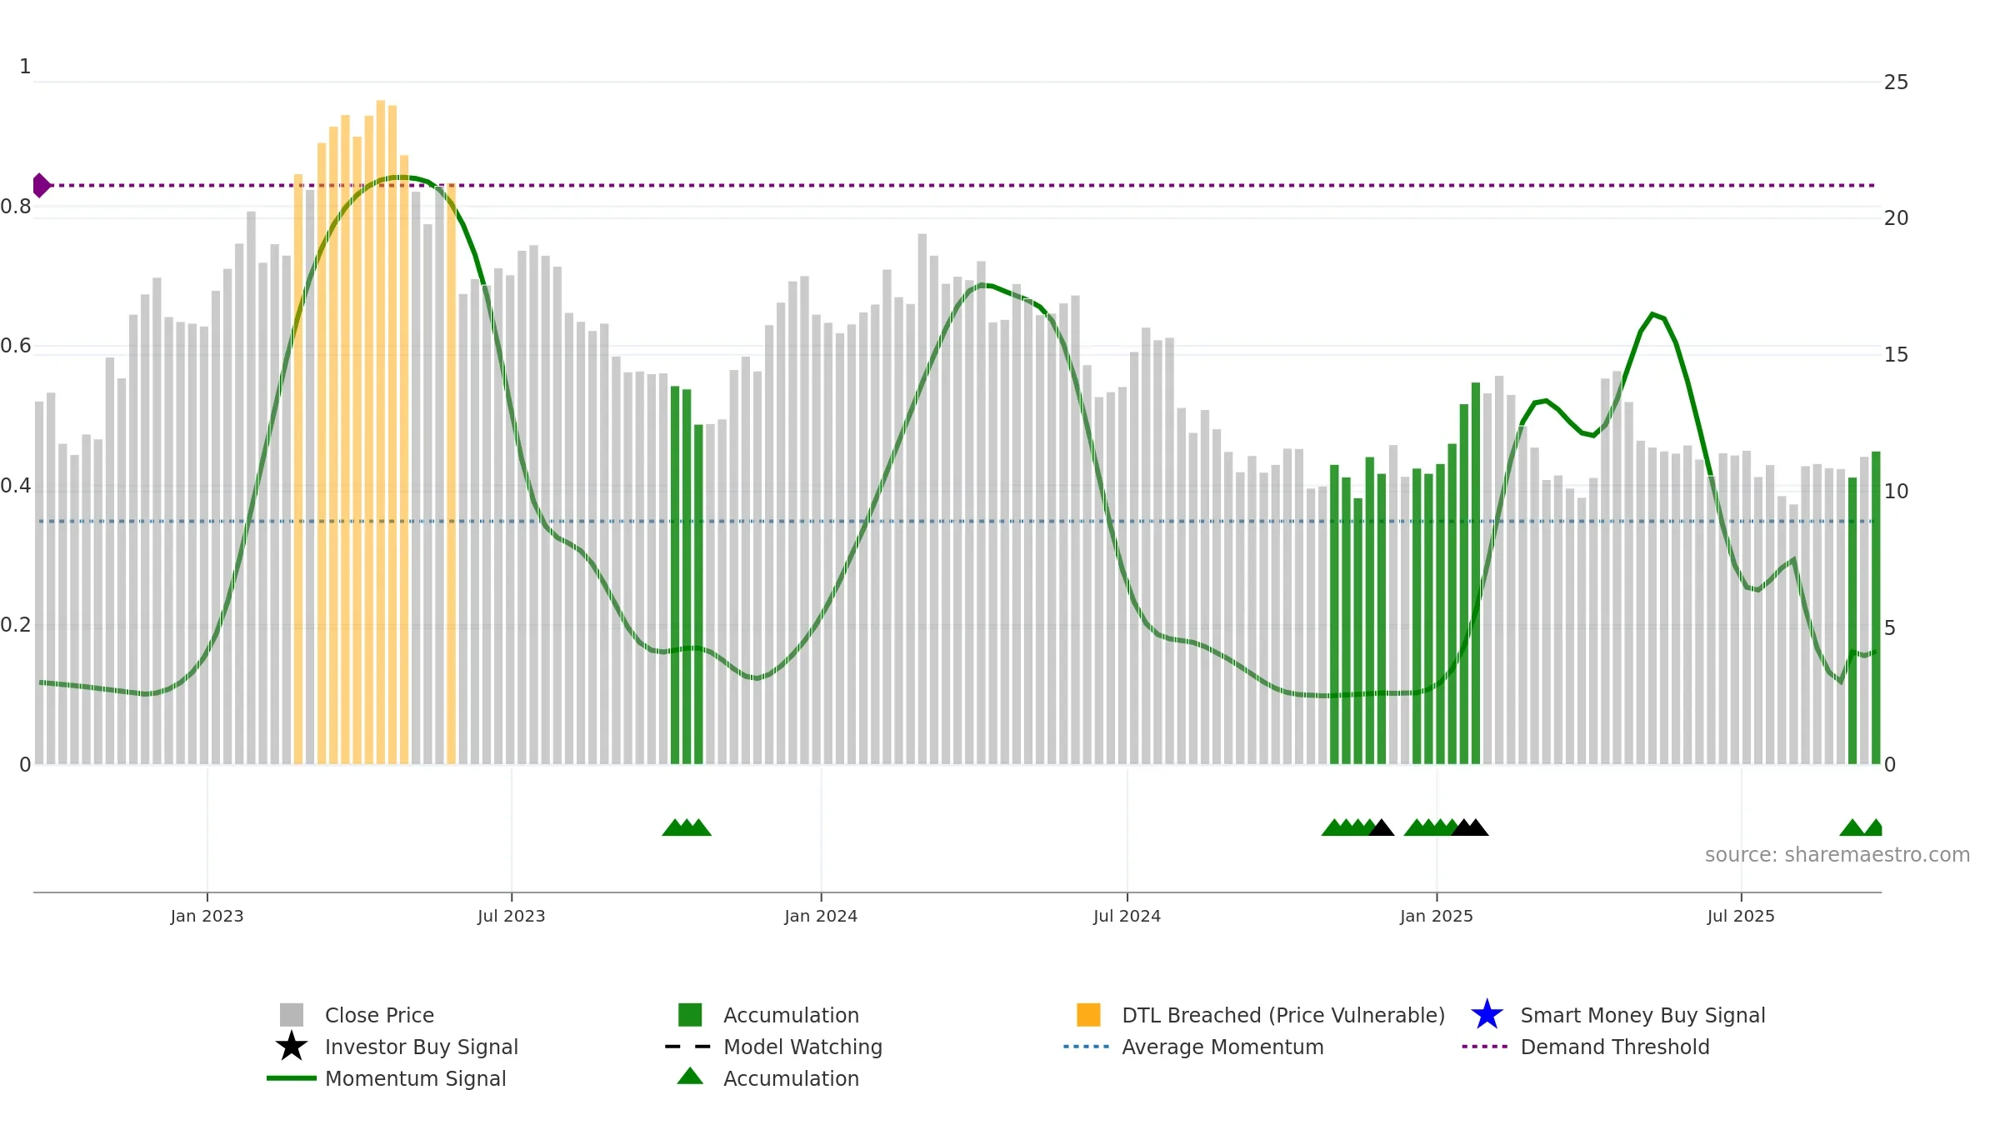Click the green Accumulation triangle legend icon
The height and width of the screenshot is (1125, 2000).
point(690,1077)
